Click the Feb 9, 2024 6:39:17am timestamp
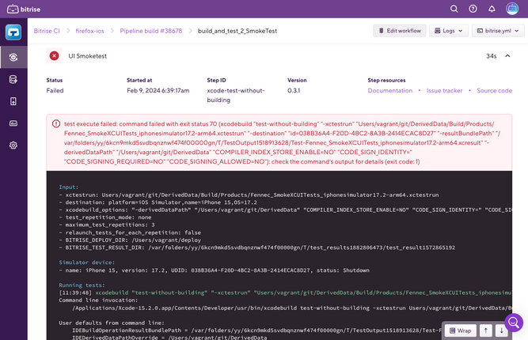Image resolution: width=528 pixels, height=340 pixels. (158, 90)
